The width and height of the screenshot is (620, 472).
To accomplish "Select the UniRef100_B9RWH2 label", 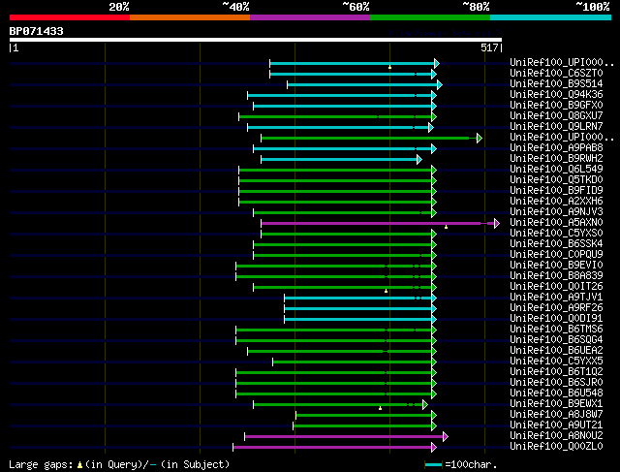I will 556,159.
